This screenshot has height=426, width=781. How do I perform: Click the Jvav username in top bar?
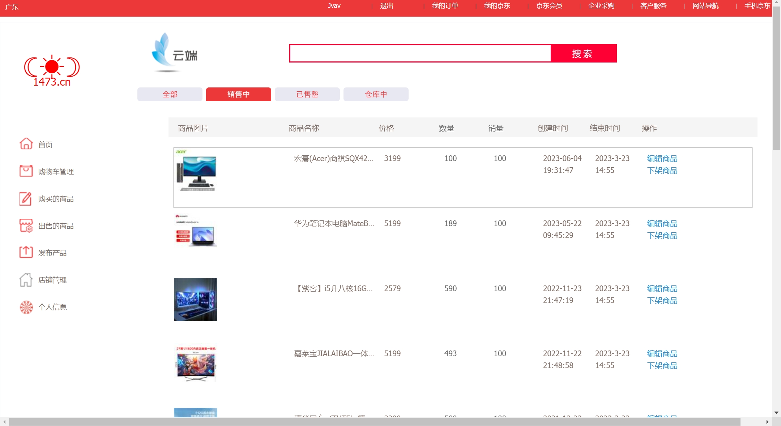(x=334, y=6)
